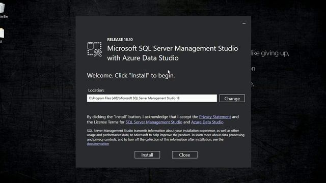Click the RELEASE 18.10 version label
326x183 pixels.
(120, 40)
